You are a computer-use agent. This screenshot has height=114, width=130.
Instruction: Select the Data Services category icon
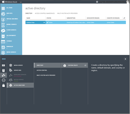click(x=4, y=70)
